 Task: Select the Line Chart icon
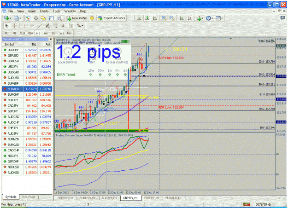pyautogui.click(x=155, y=18)
